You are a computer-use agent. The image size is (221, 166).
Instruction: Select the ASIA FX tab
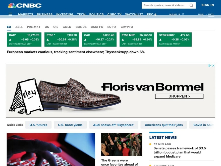(x=97, y=27)
